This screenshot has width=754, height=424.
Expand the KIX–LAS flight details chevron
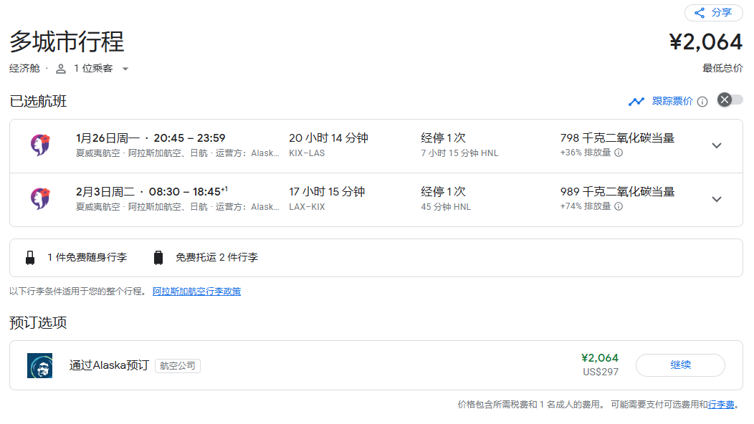(x=717, y=145)
